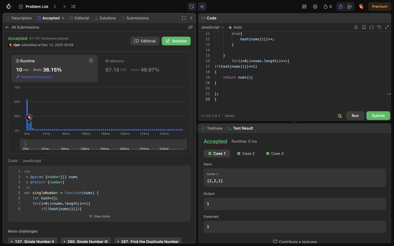Click the format code braces icon
This screenshot has height=246, width=394.
pos(371,27)
